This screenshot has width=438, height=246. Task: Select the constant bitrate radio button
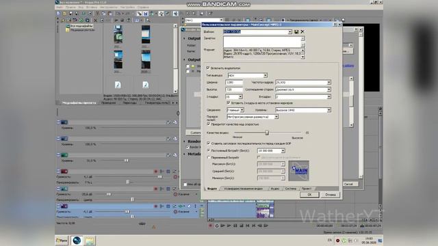coord(208,150)
